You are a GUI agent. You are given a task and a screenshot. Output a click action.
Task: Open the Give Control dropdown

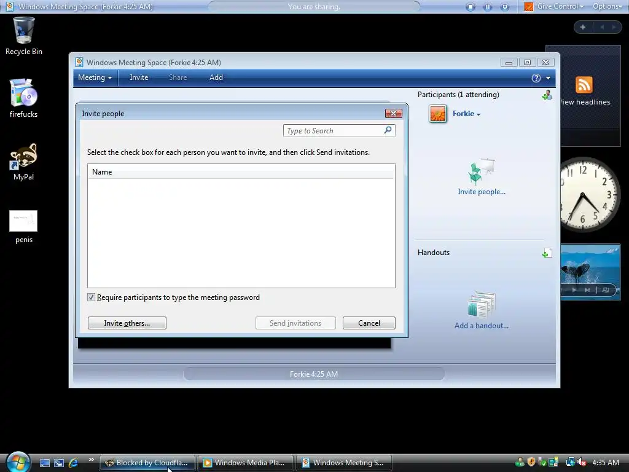pyautogui.click(x=560, y=6)
